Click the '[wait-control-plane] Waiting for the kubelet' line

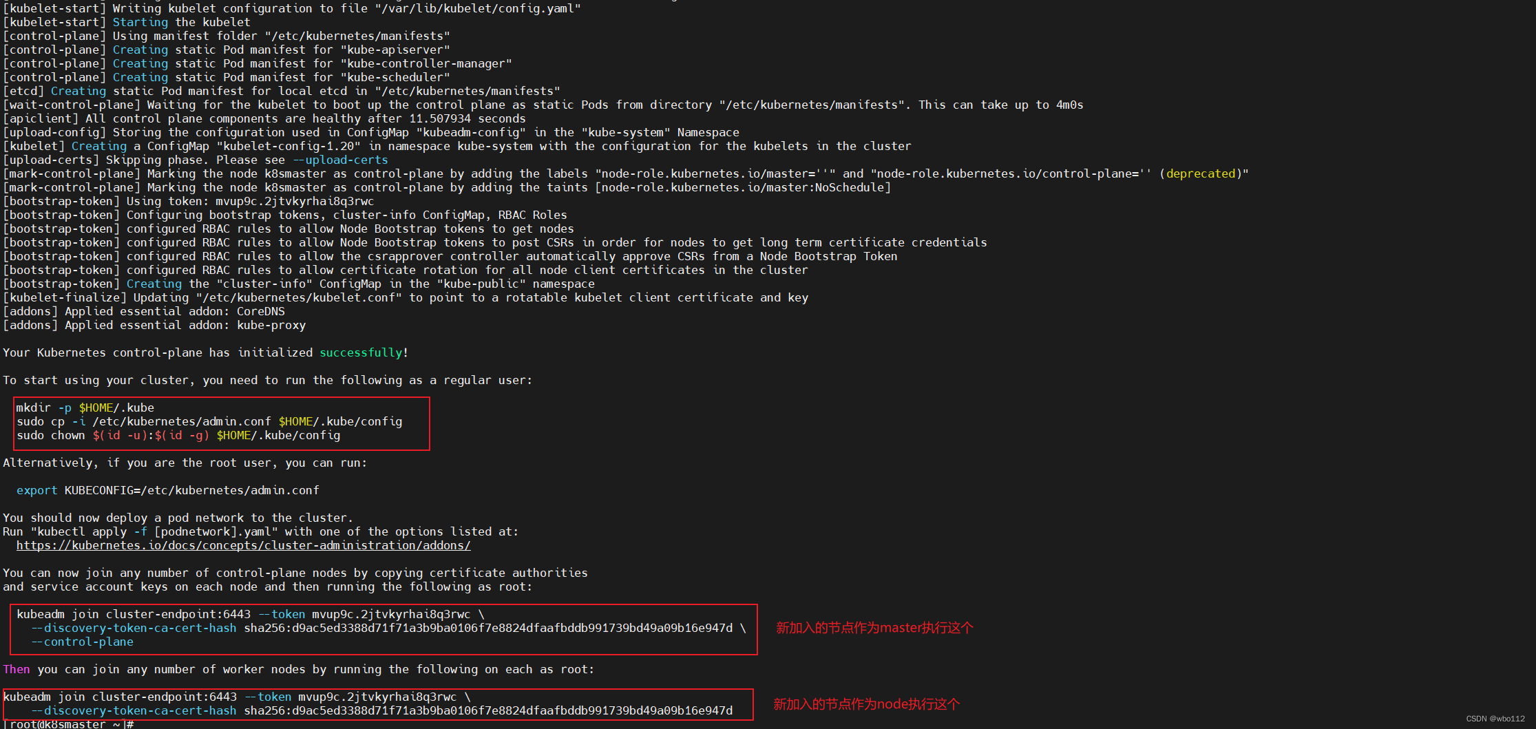543,105
